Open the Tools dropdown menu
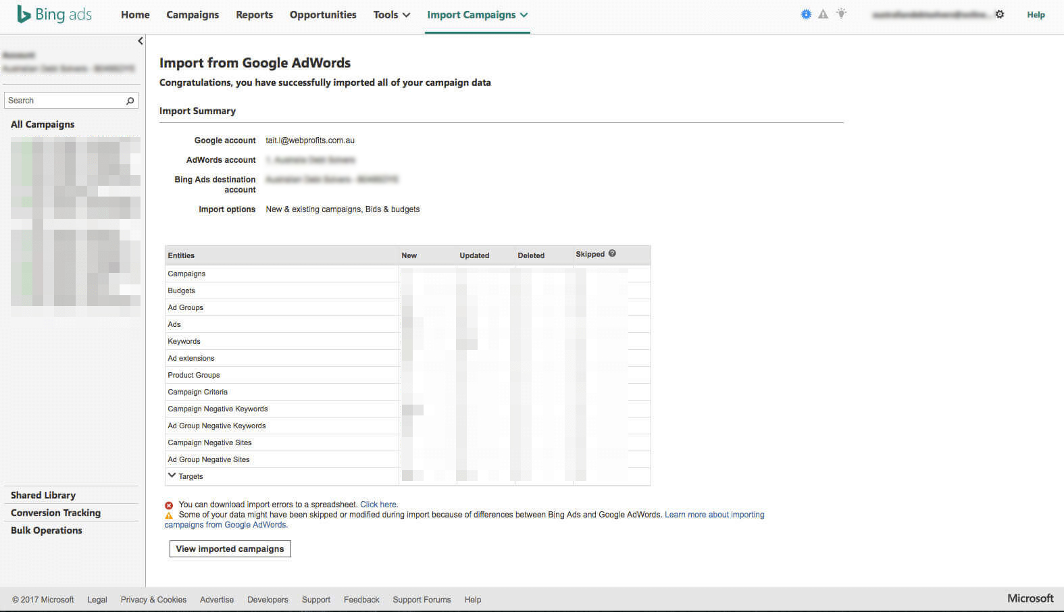 pos(392,15)
